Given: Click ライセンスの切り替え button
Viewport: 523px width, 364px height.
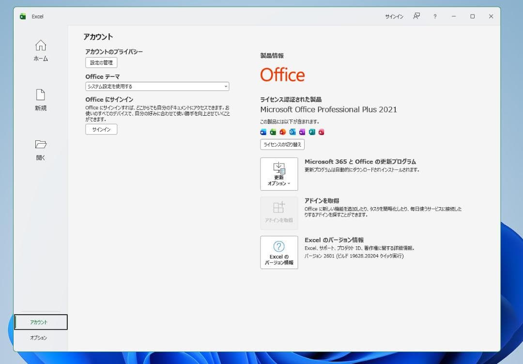Looking at the screenshot, I should tap(282, 144).
